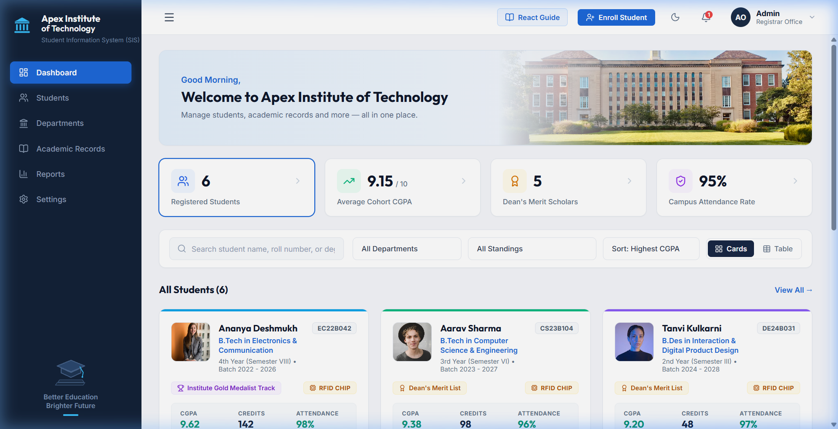Click roll number EC22B042 tag
The image size is (838, 429).
click(334, 328)
